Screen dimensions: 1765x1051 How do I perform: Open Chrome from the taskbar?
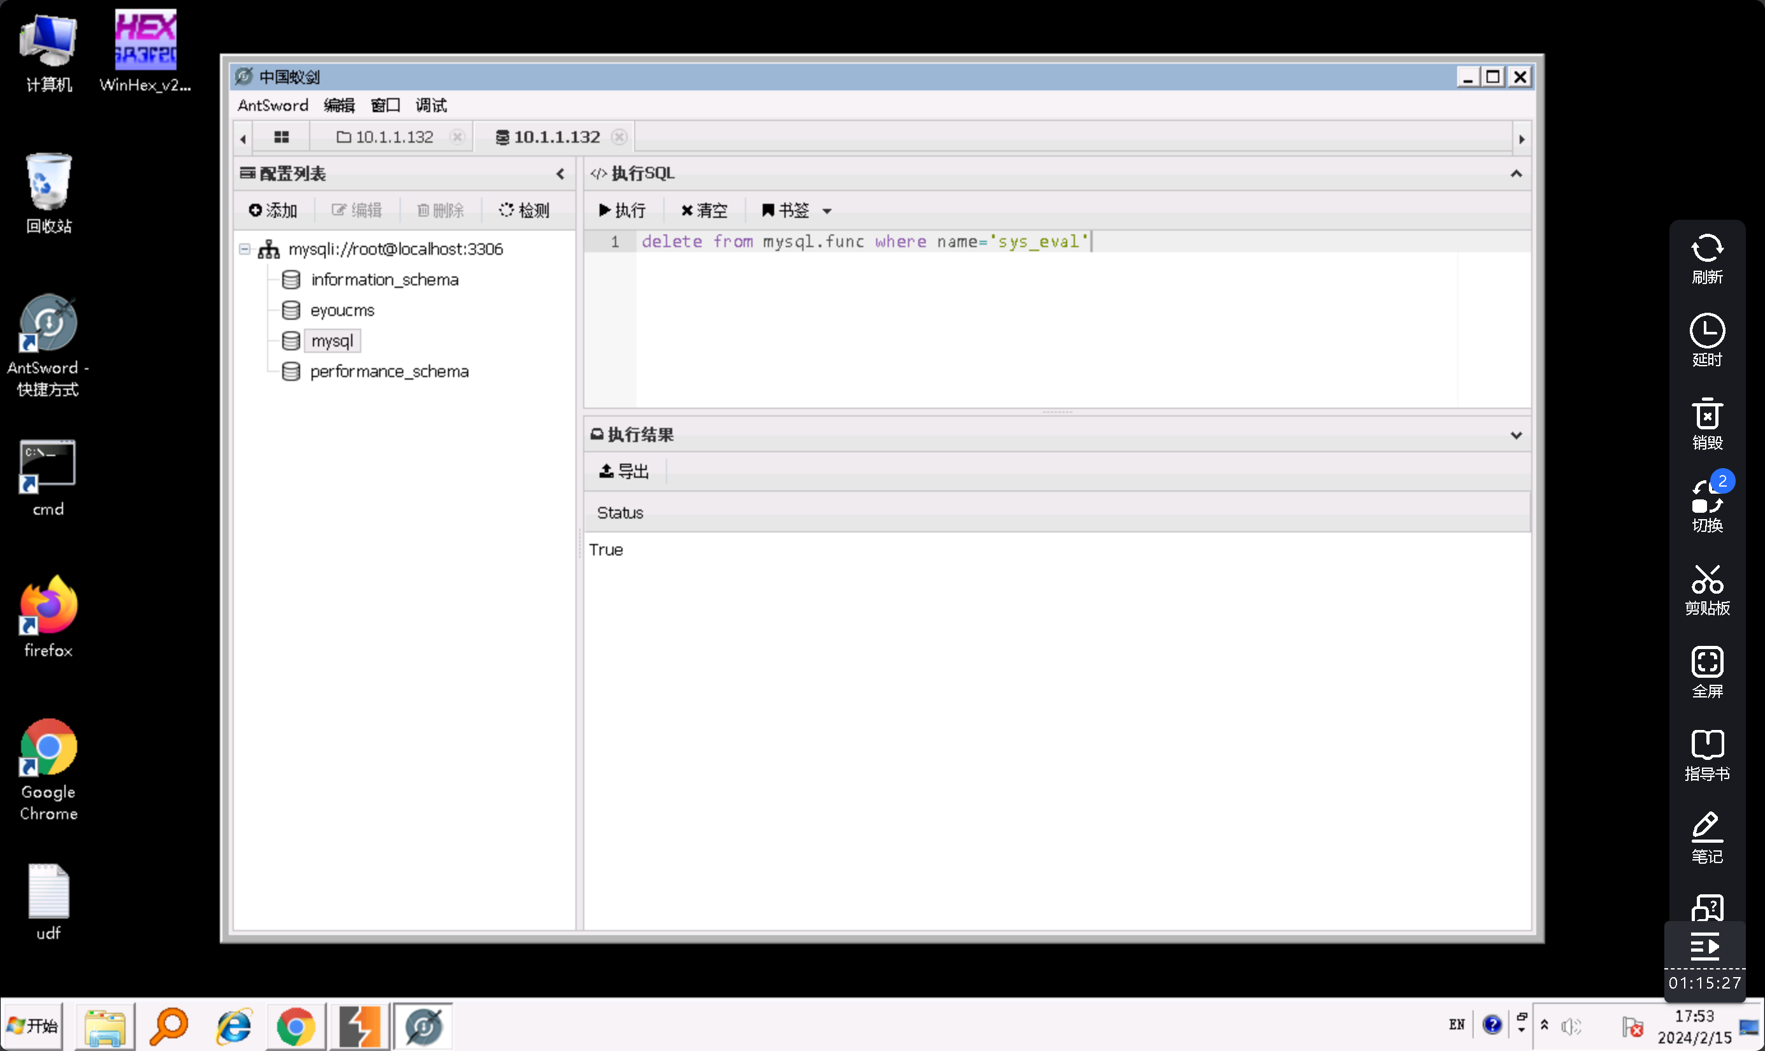coord(296,1026)
